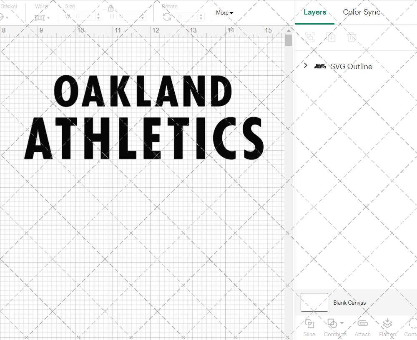This screenshot has width=417, height=340.
Task: Expand the SVG Outline layer group
Action: pos(306,66)
